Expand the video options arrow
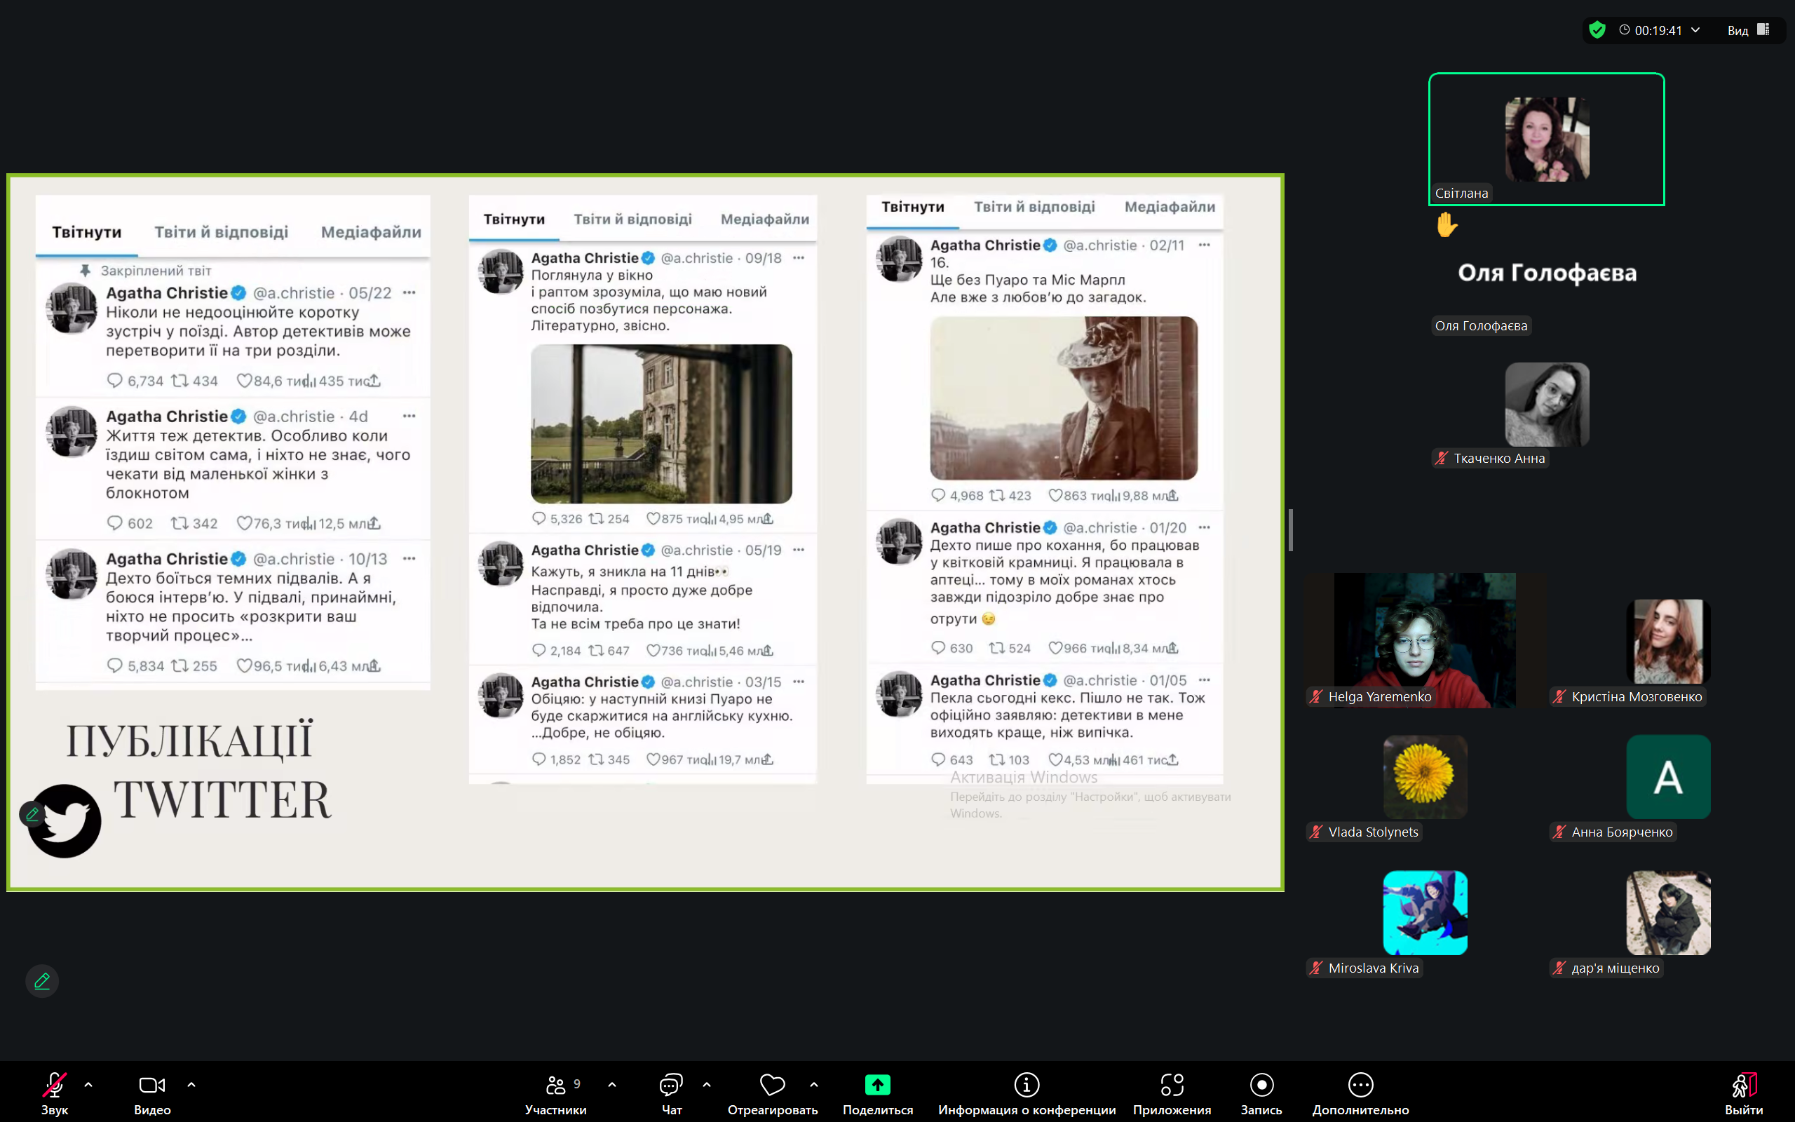 pyautogui.click(x=191, y=1085)
